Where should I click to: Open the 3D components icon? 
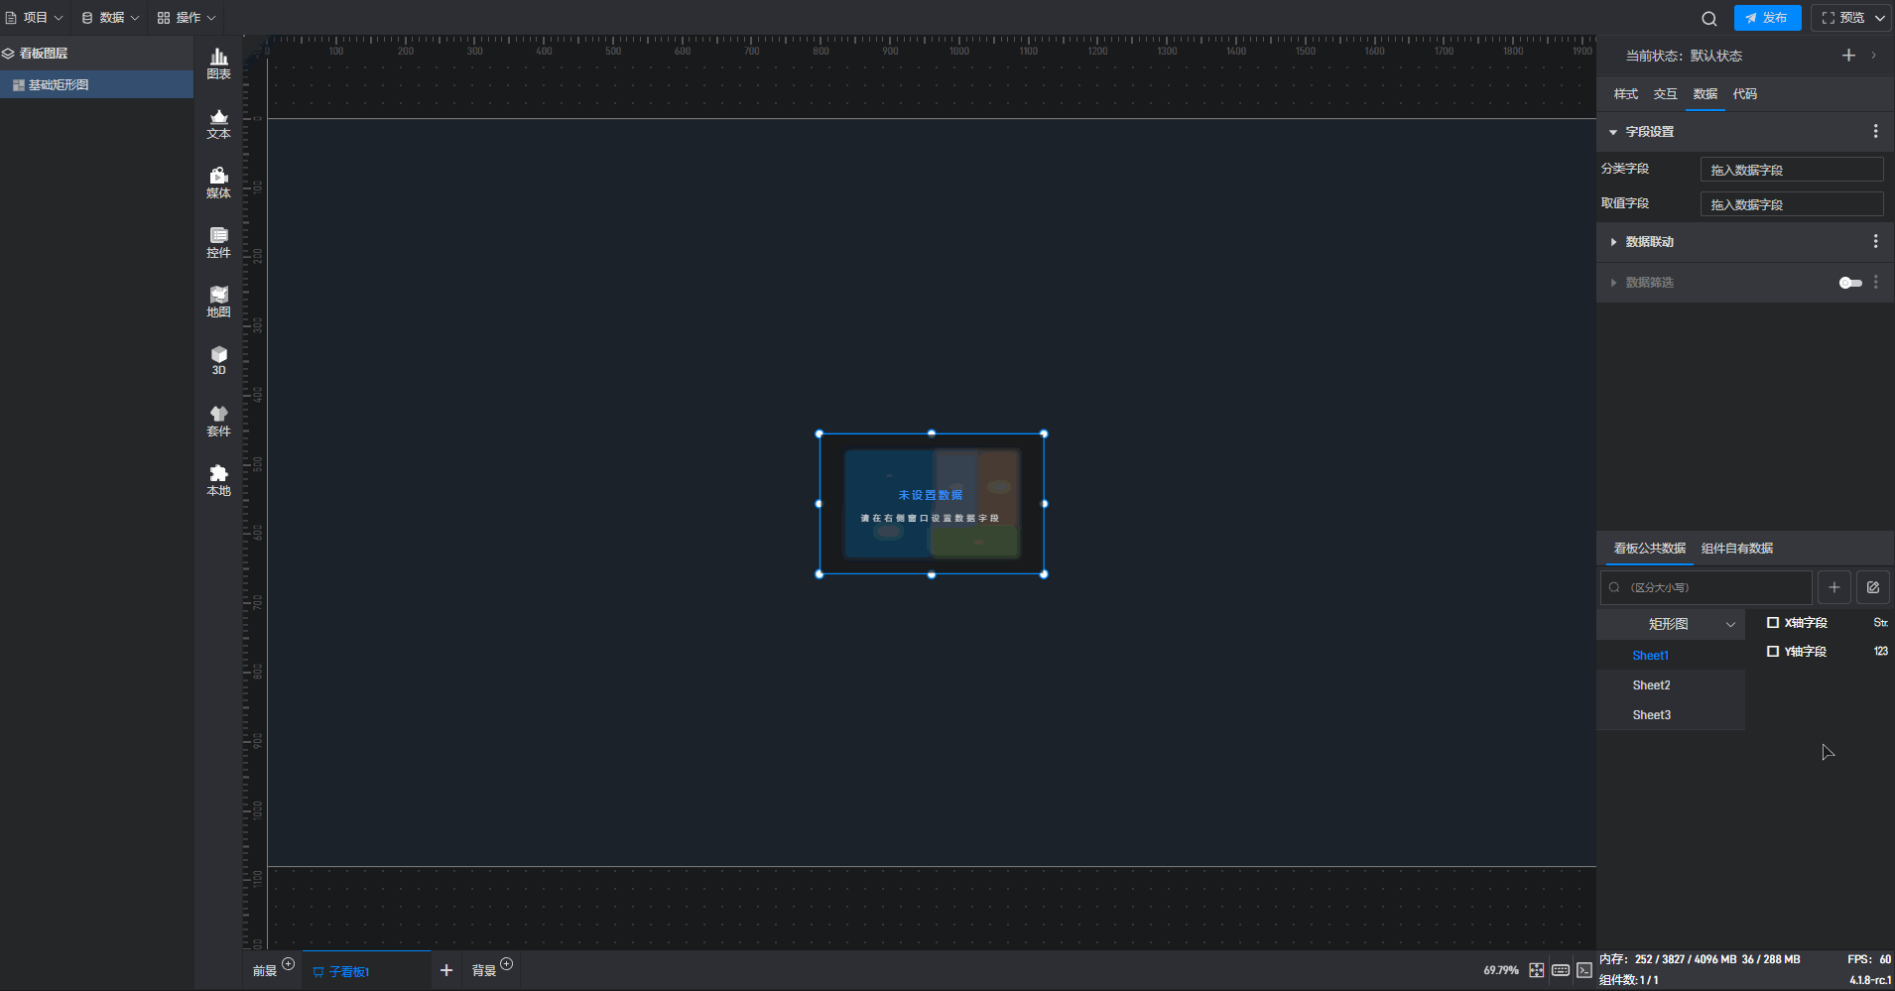tap(218, 360)
